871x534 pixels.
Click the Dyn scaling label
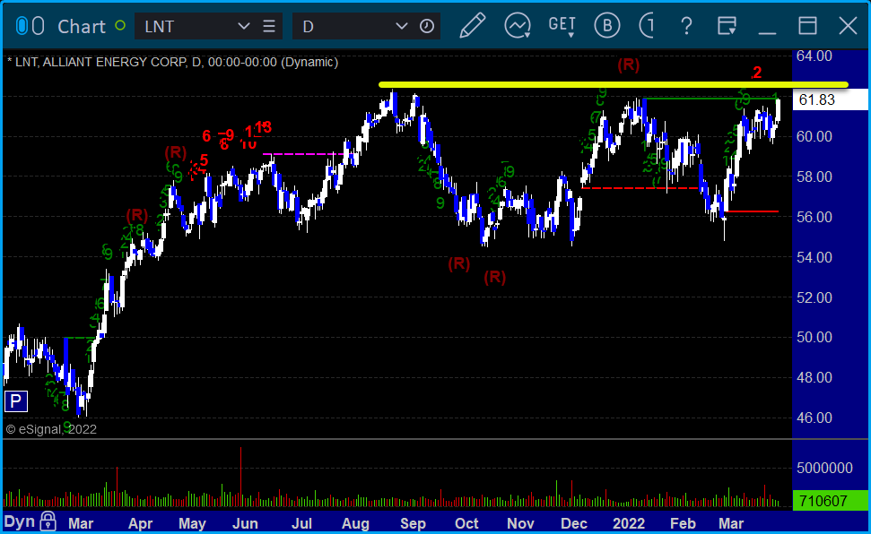pyautogui.click(x=20, y=521)
